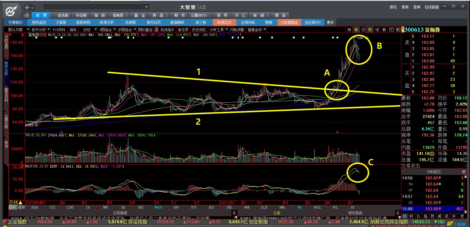Select the KDJ indicator tab
The width and height of the screenshot is (470, 227).
(x=141, y=208)
